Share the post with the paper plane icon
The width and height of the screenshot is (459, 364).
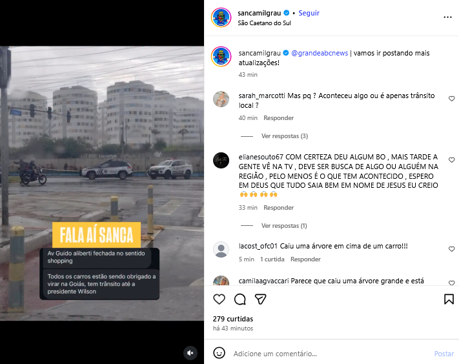pyautogui.click(x=261, y=299)
